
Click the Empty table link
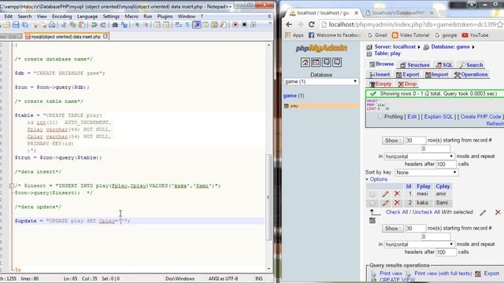tap(380, 84)
